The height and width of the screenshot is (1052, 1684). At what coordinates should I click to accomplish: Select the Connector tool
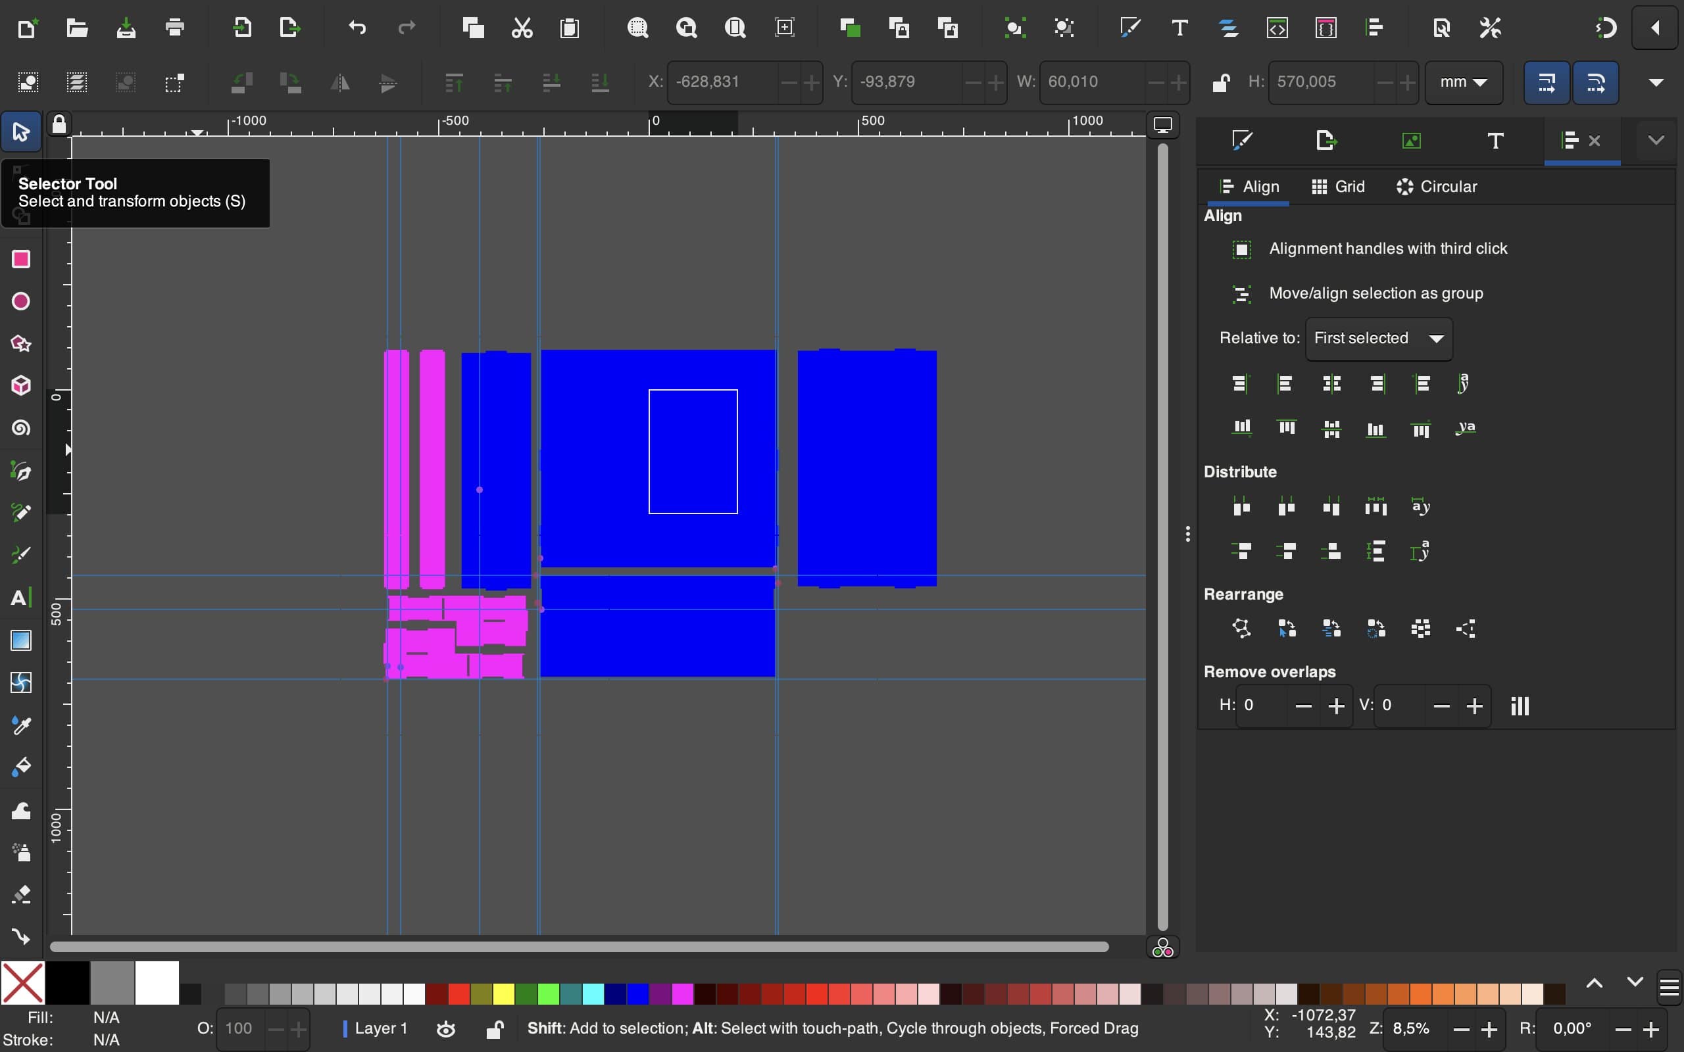pyautogui.click(x=21, y=937)
